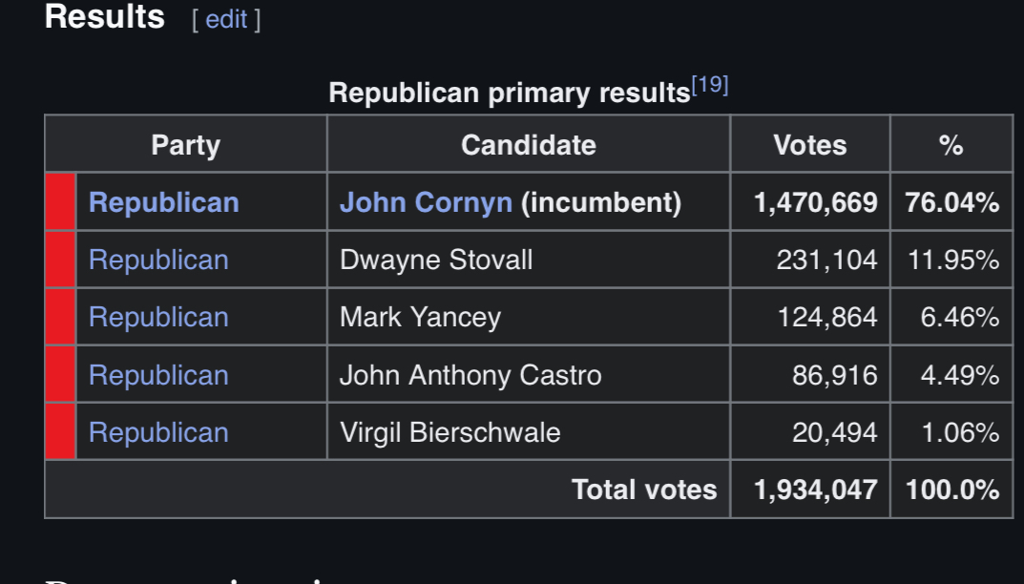Click the Votes column header

point(809,145)
